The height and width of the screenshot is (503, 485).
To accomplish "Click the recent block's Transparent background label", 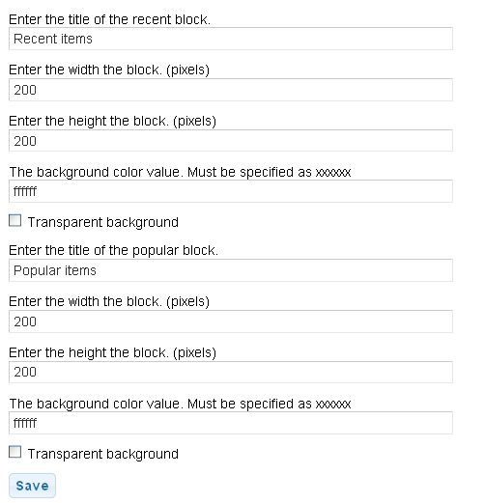I will (x=103, y=222).
